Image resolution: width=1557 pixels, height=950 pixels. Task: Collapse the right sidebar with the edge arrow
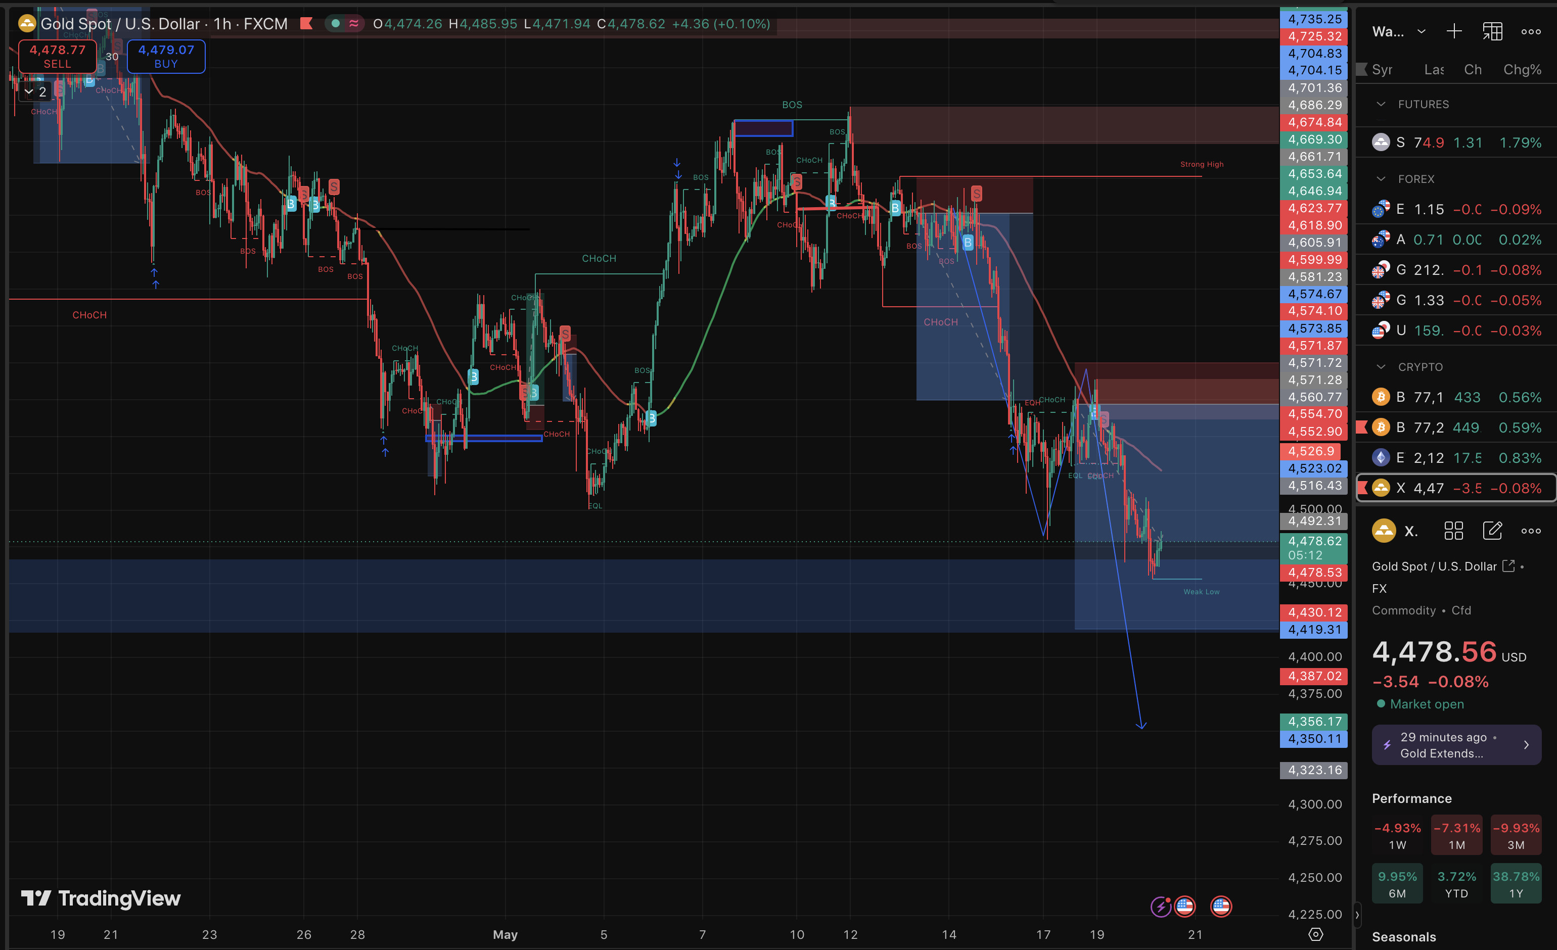coord(1357,915)
